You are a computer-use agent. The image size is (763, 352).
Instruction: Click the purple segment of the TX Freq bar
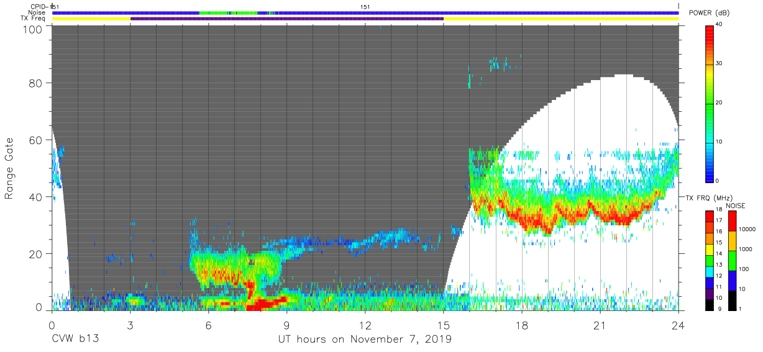pyautogui.click(x=287, y=19)
